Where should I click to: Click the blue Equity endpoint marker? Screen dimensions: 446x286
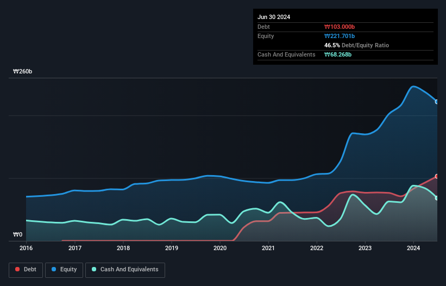tap(437, 102)
